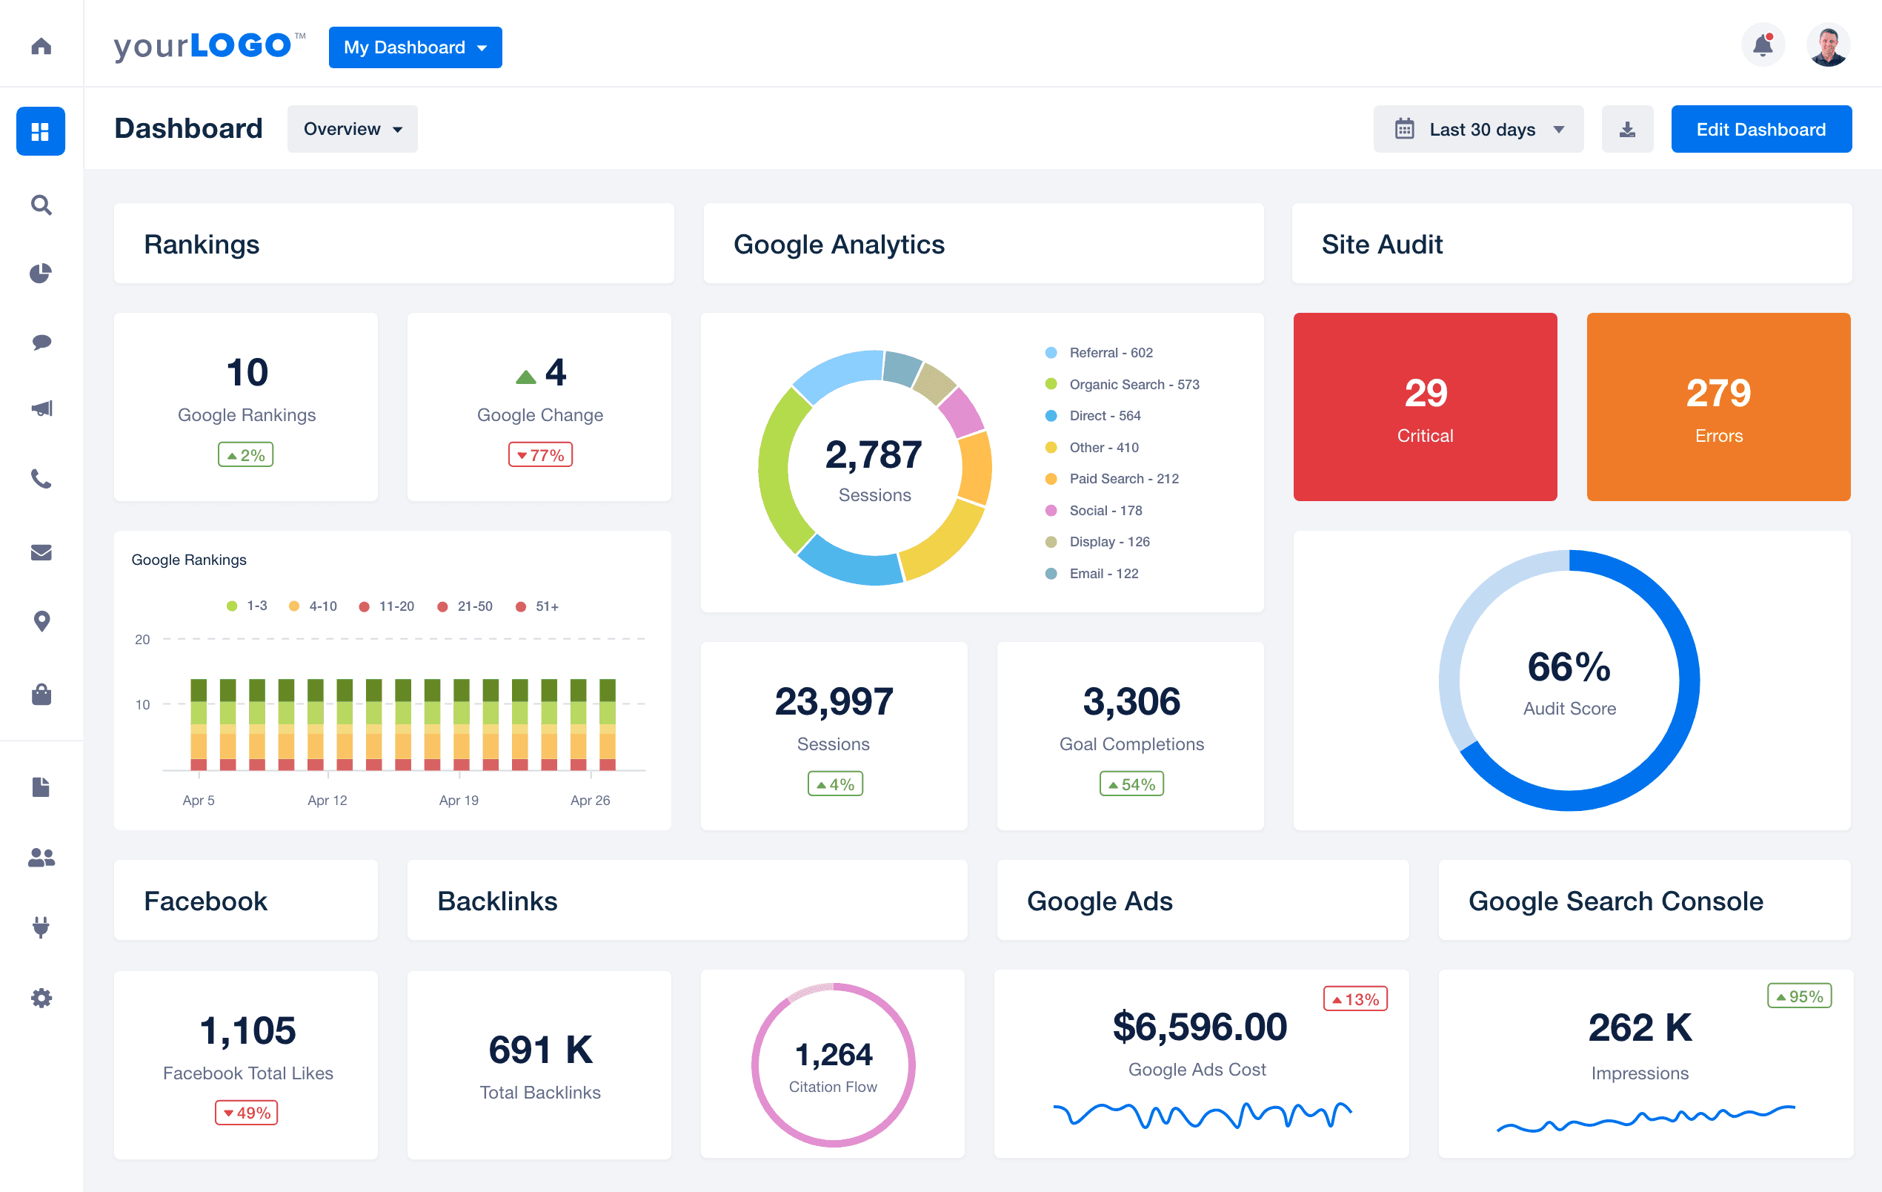Screen dimensions: 1882x1192
Task: Select the email envelope icon in sidebar
Action: [x=41, y=552]
